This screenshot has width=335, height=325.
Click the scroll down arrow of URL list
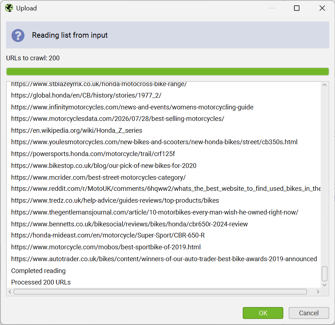coord(325,285)
